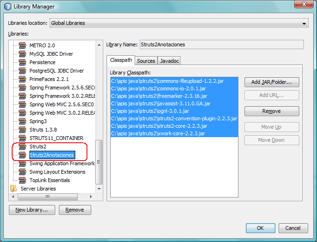The width and height of the screenshot is (317, 242).
Task: Click the Spring Framework 2.5.6 library icon
Action: pos(22,88)
